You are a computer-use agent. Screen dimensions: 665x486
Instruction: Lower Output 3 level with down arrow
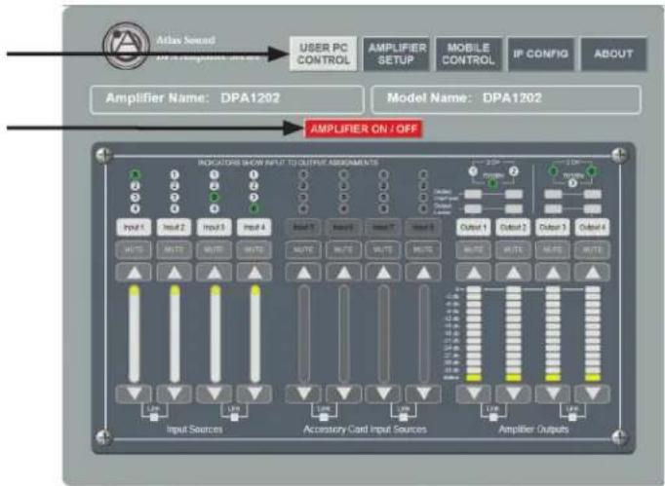click(553, 394)
